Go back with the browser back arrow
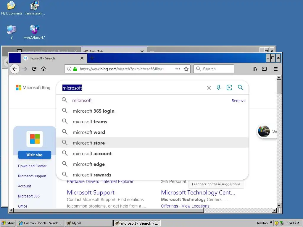Viewport: 303px width, 227px height. [x=15, y=69]
